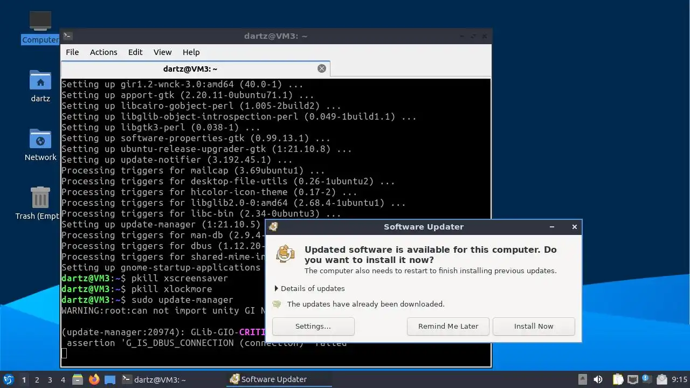Screen dimensions: 690x388
Task: Click the terminal window title bar icon
Action: (67, 36)
